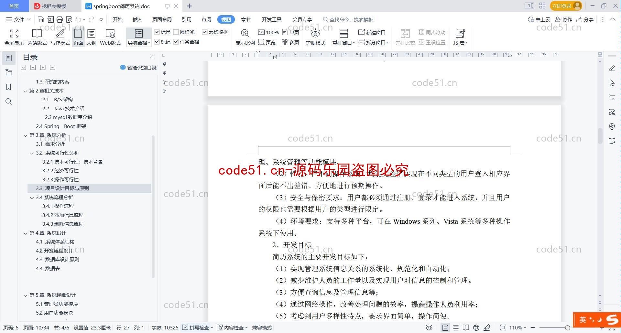The image size is (621, 333).
Task: Open the outline navigation sidebar icon
Action: [9, 58]
